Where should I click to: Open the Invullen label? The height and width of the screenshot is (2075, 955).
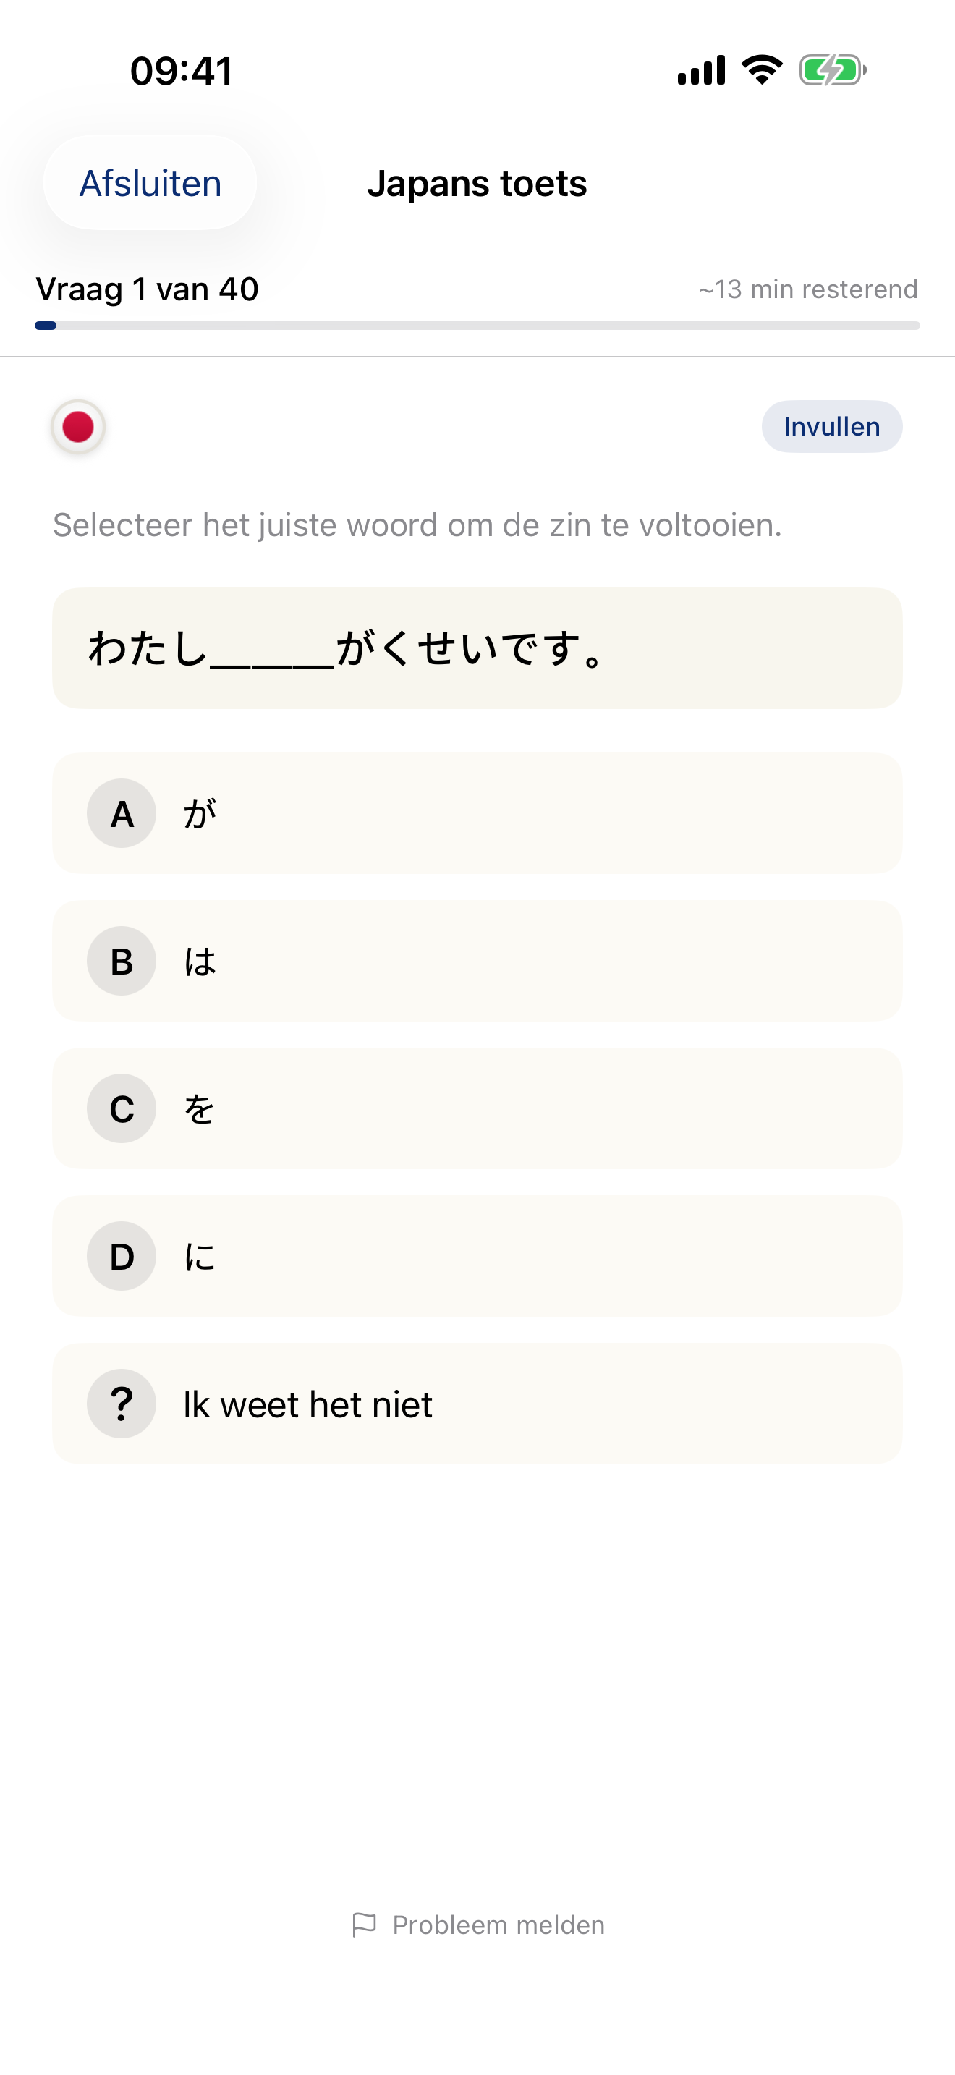[x=831, y=427]
